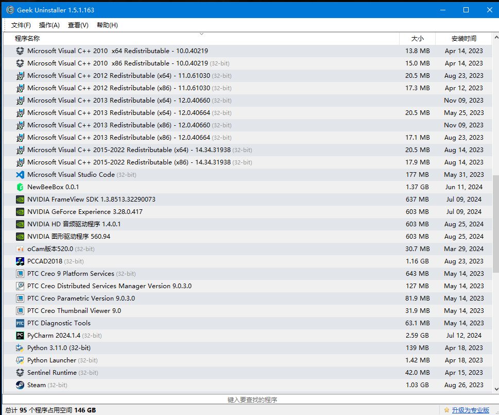Viewport: 499px width, 415px height.
Task: Click the scrollbar up arrow
Action: [x=496, y=38]
